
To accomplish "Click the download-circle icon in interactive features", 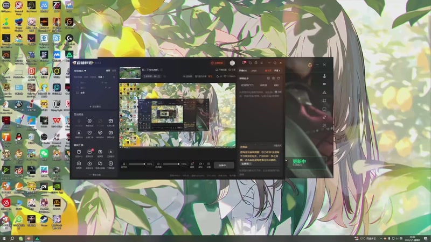I will pos(79,133).
